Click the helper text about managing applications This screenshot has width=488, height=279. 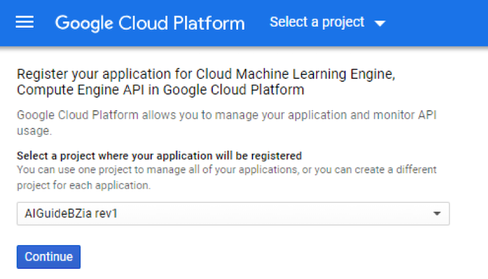point(226,169)
